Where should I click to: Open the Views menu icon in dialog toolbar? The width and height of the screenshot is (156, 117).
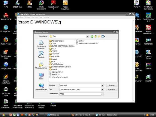[x=103, y=36]
